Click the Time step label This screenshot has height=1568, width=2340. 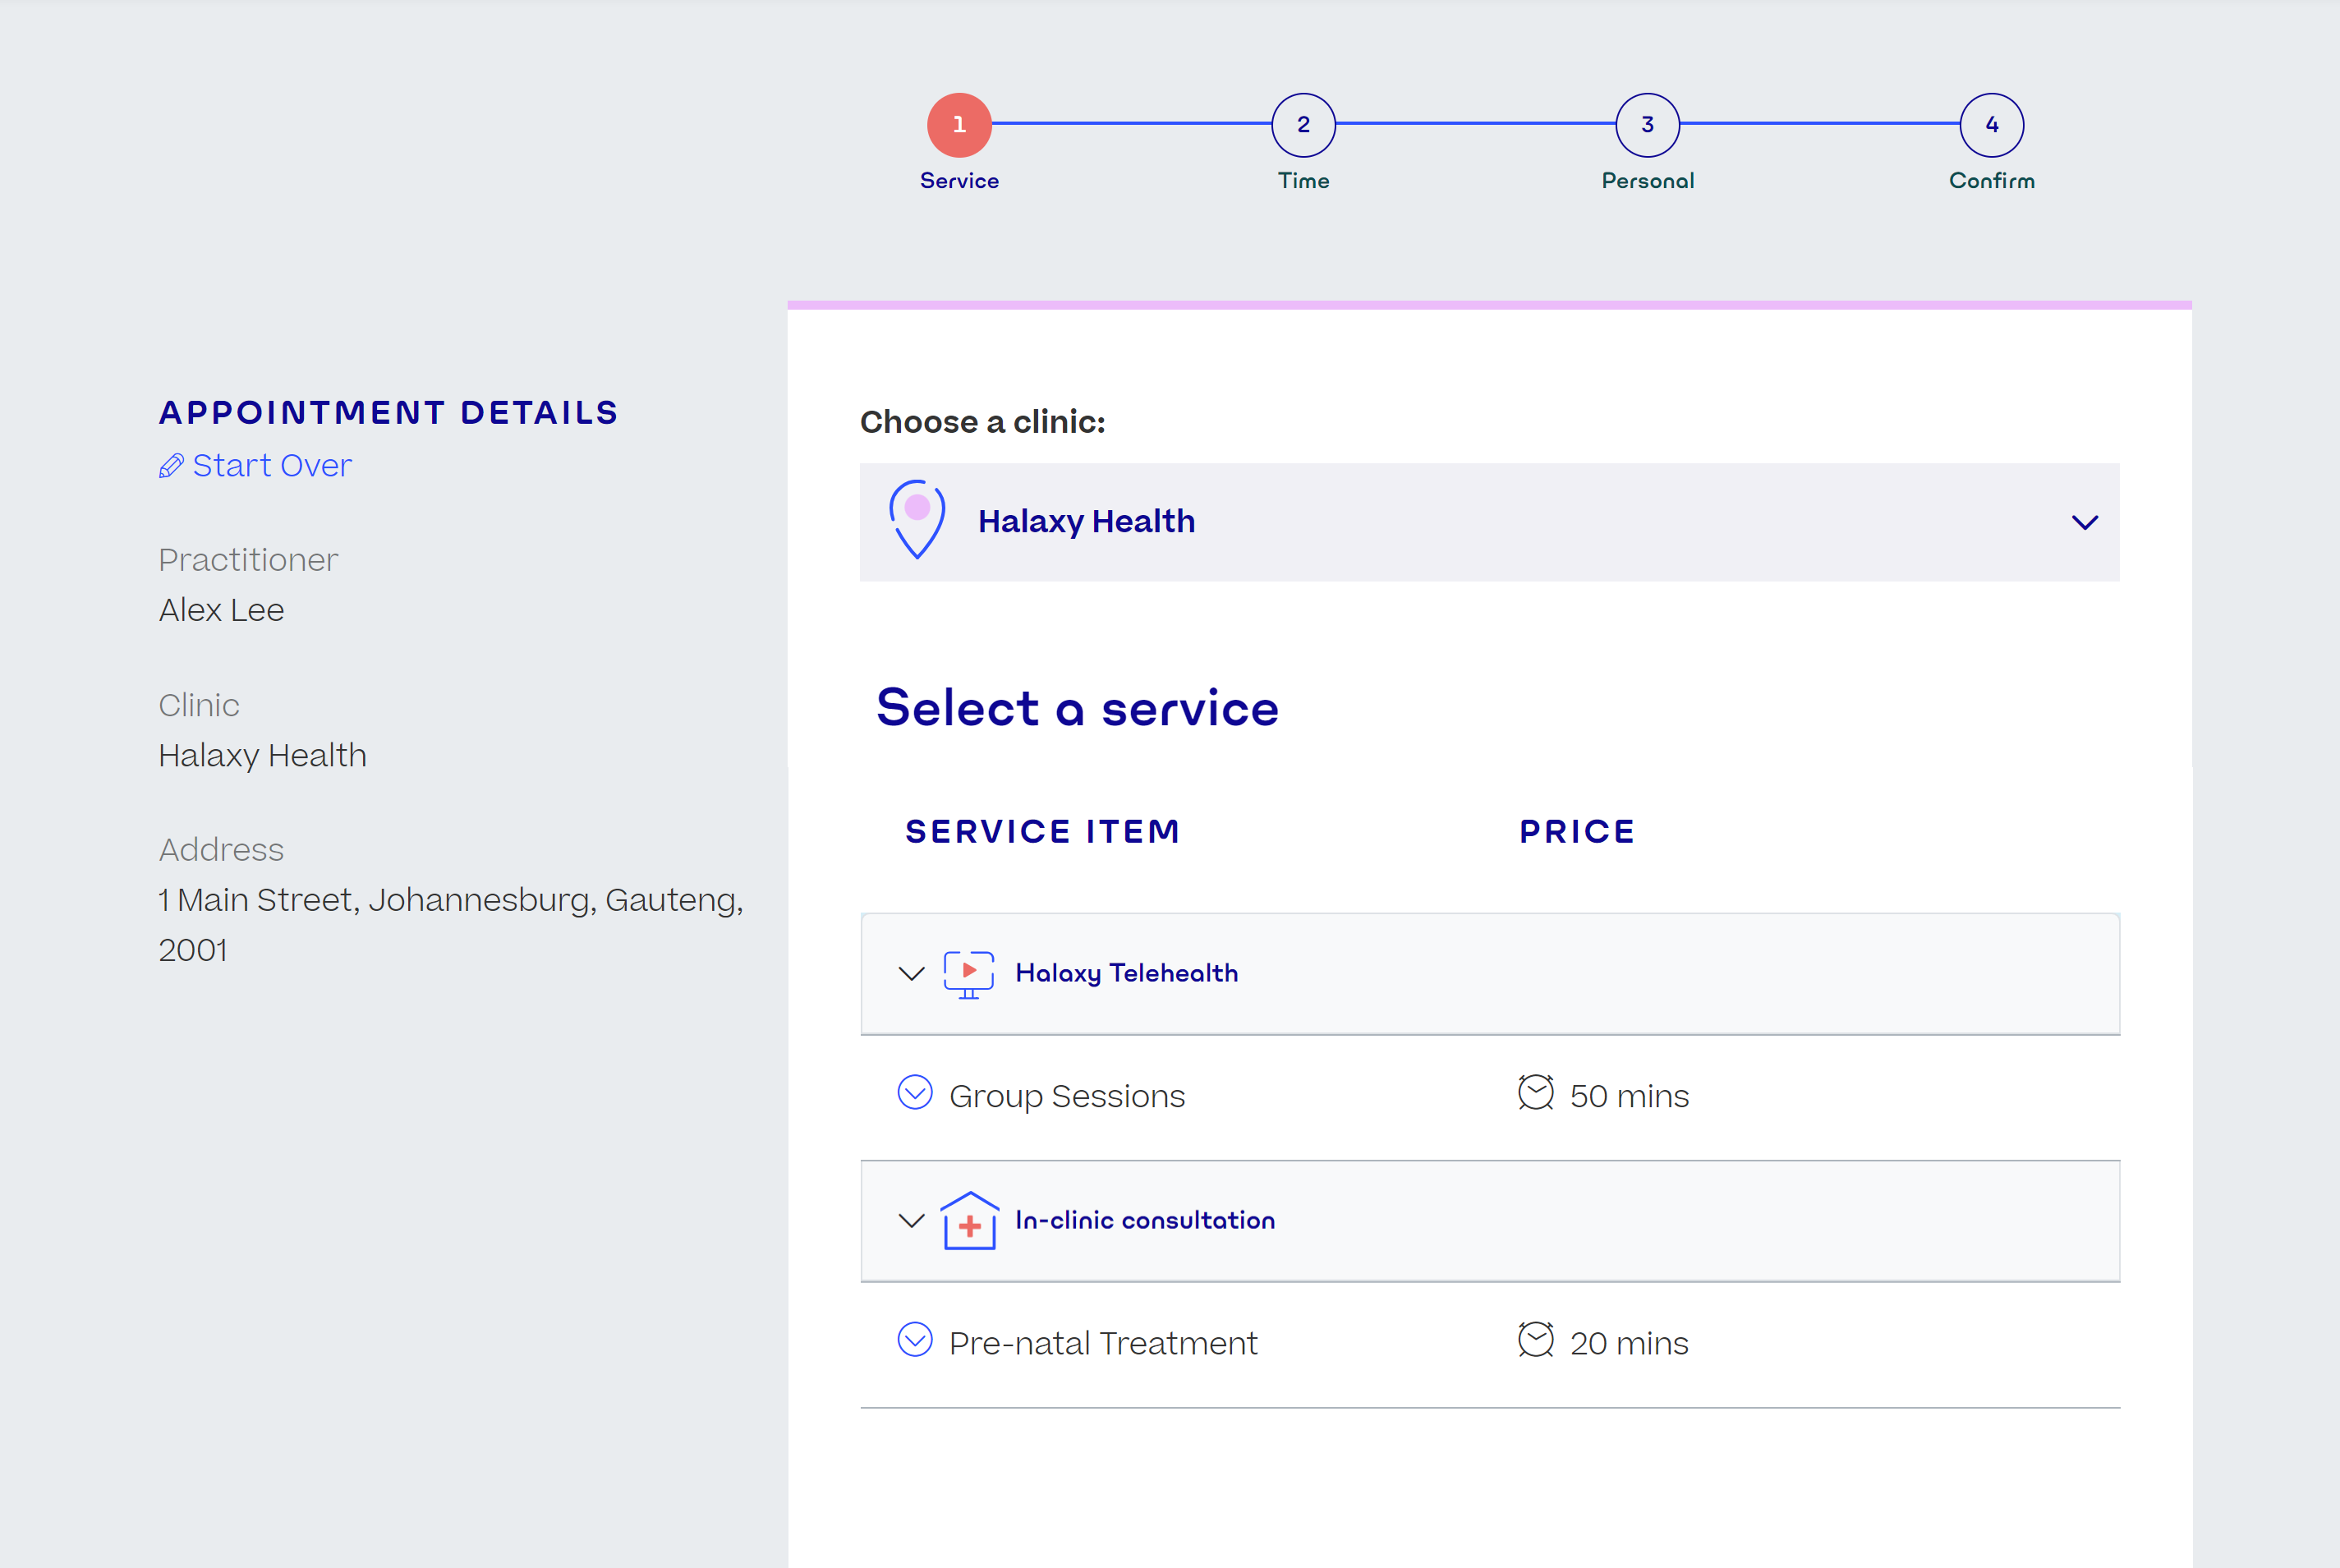[x=1303, y=181]
